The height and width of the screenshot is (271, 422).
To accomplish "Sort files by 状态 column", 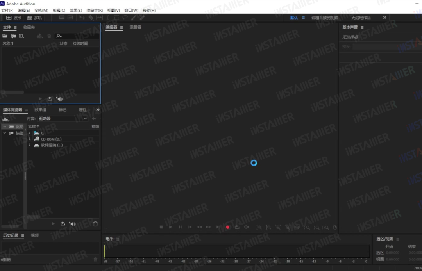I will 64,43.
